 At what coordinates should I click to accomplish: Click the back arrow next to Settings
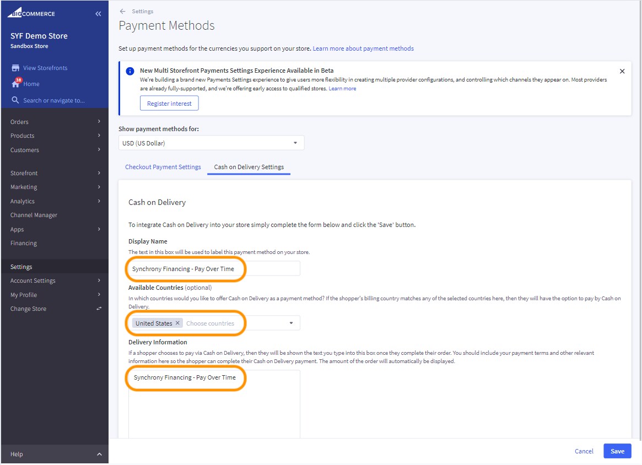pyautogui.click(x=122, y=12)
